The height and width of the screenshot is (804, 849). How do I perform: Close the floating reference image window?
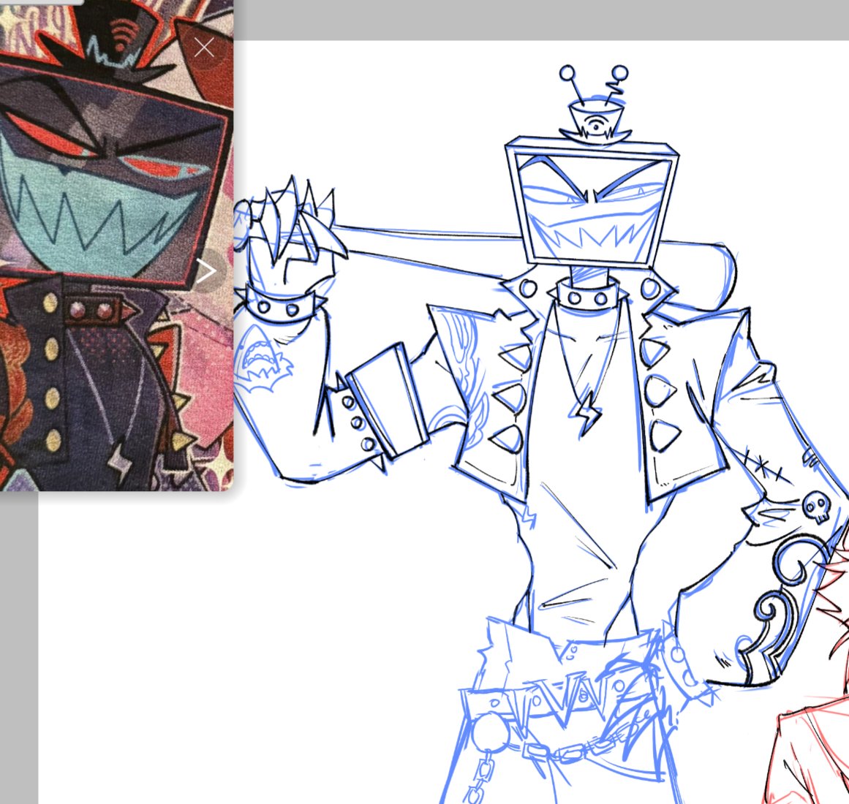(x=204, y=48)
